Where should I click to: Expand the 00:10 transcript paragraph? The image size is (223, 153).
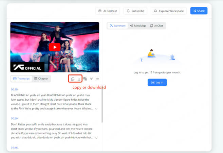(x=96, y=109)
